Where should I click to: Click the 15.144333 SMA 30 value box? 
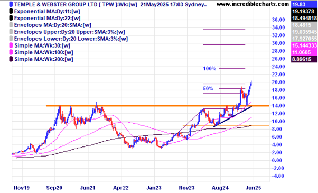[x=304, y=45]
